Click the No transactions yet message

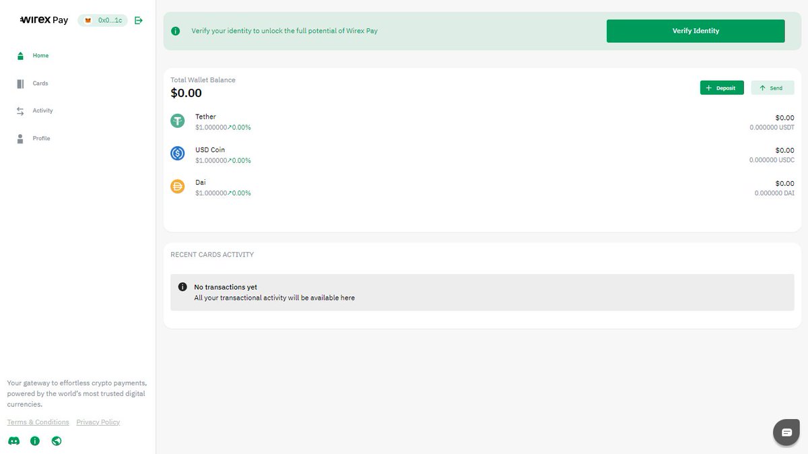coord(226,287)
